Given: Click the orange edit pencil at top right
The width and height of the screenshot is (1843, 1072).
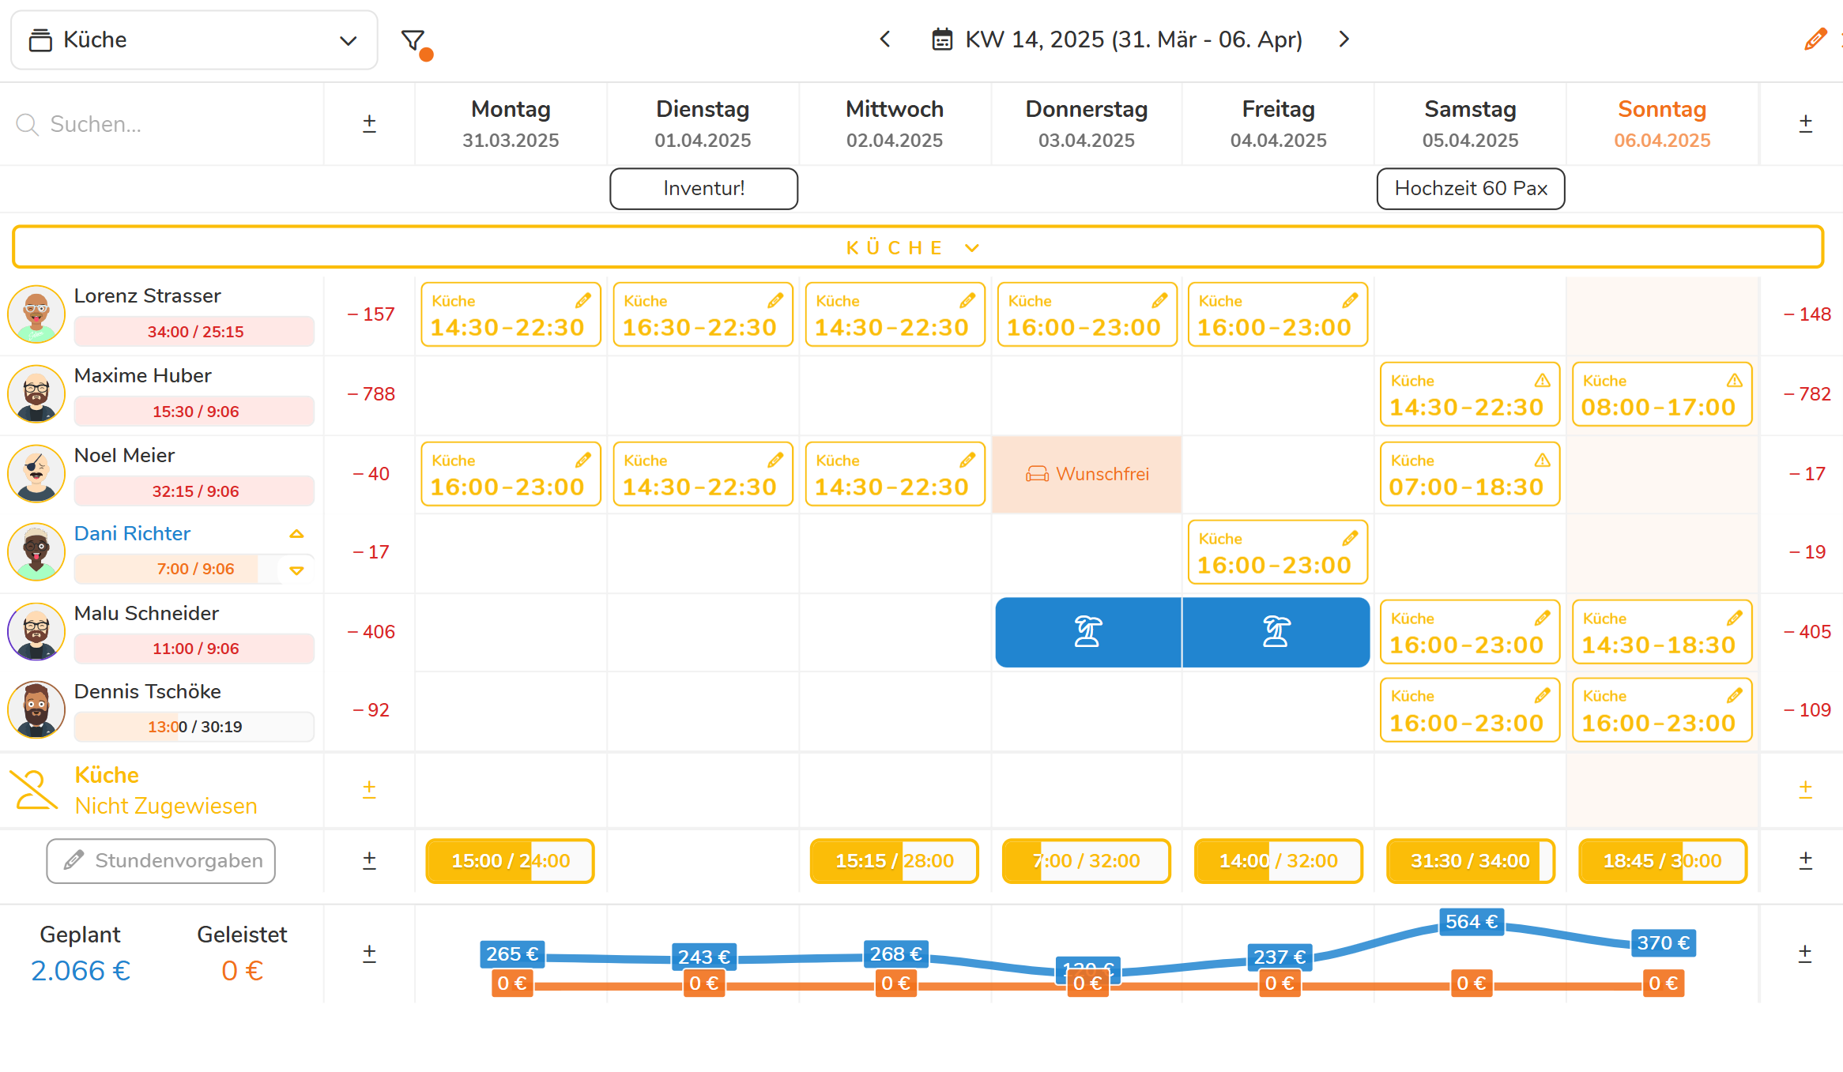Looking at the screenshot, I should [1815, 39].
